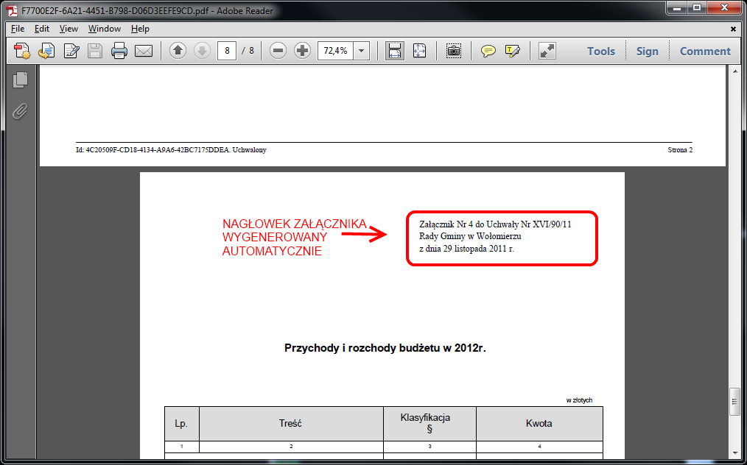Image resolution: width=747 pixels, height=465 pixels.
Task: Click the text 'Rady Gminy w Wołomierzu'
Action: (470, 236)
